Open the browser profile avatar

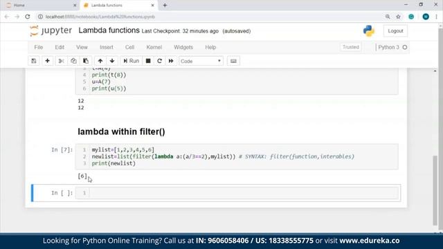(426, 17)
